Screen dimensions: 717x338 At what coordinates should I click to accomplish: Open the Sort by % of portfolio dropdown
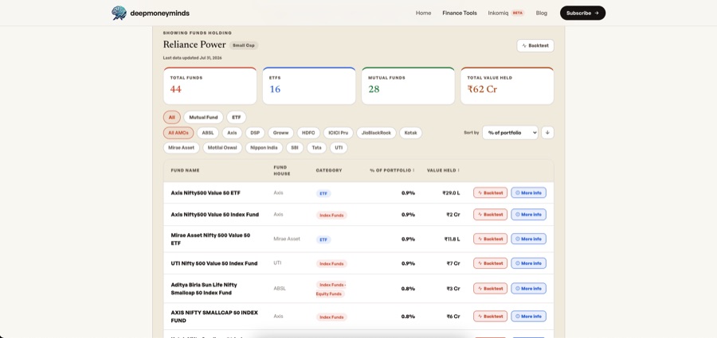coord(510,133)
